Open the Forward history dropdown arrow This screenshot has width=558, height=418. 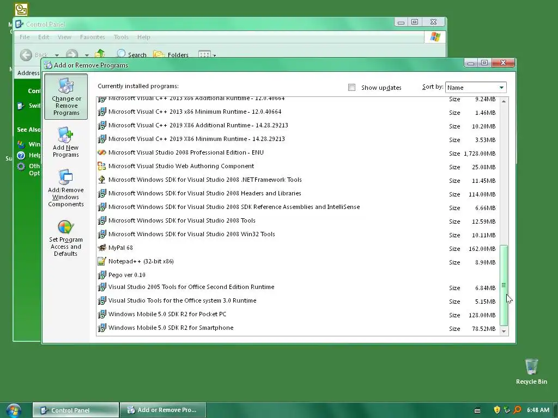[x=87, y=55]
